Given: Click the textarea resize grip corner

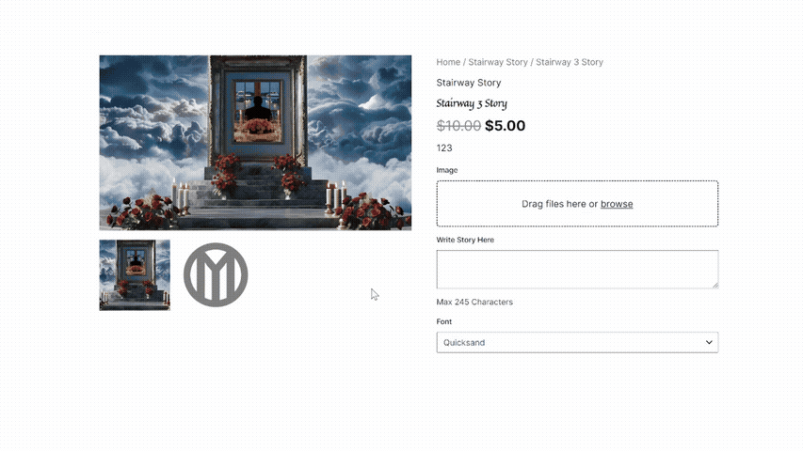Looking at the screenshot, I should pos(715,286).
